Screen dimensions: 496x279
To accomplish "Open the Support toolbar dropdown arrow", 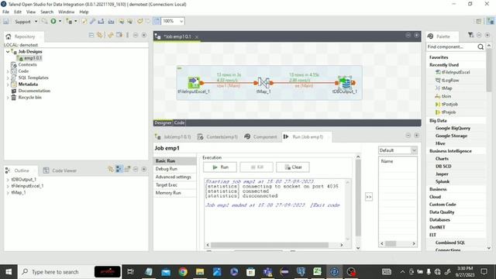I will (36, 22).
